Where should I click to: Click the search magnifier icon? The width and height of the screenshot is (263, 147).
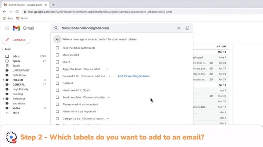[x=56, y=28]
